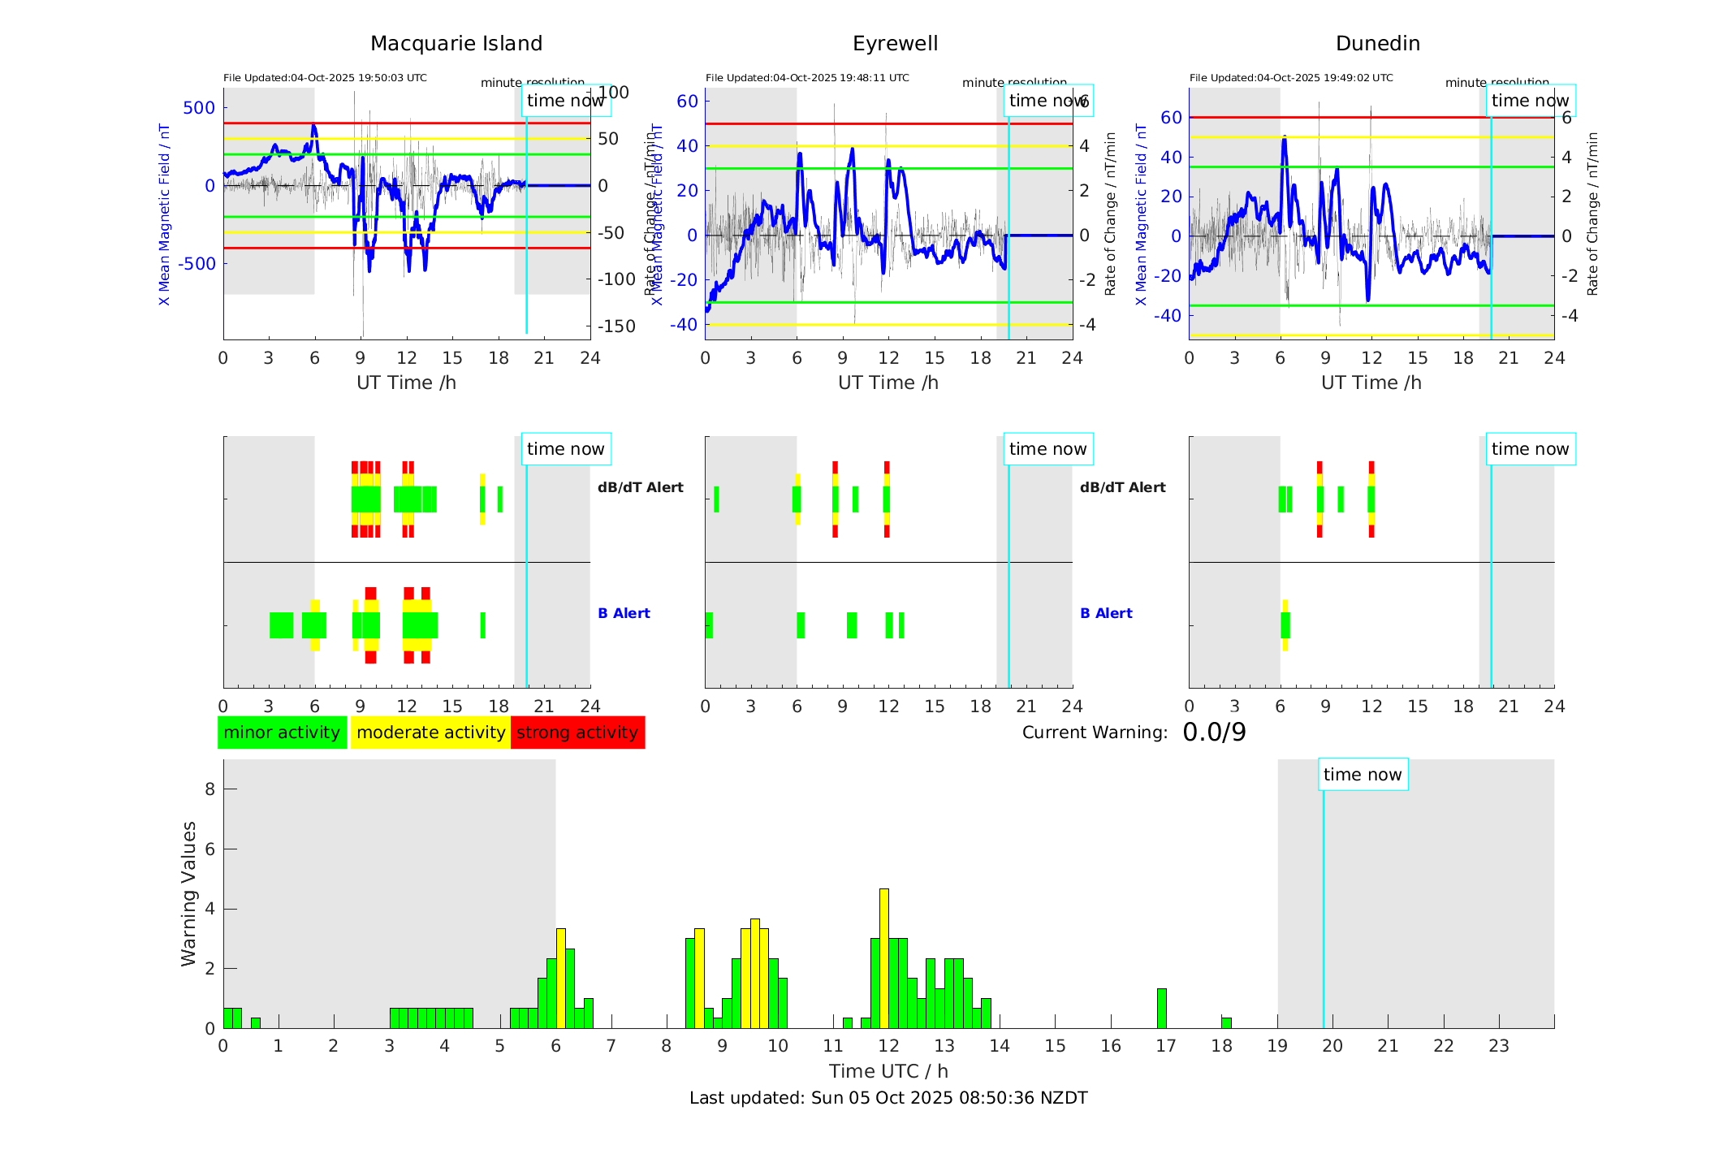Image resolution: width=1719 pixels, height=1167 pixels.
Task: Click Macquarie Island File Updated timestamp
Action: [325, 78]
